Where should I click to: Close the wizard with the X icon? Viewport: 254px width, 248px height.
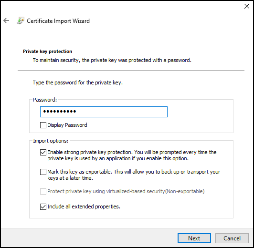coord(247,6)
